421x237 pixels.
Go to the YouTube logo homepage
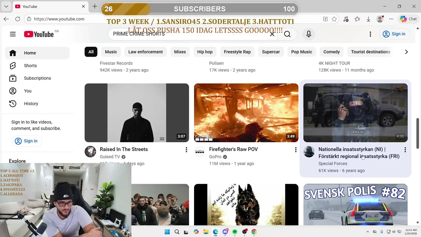click(39, 34)
